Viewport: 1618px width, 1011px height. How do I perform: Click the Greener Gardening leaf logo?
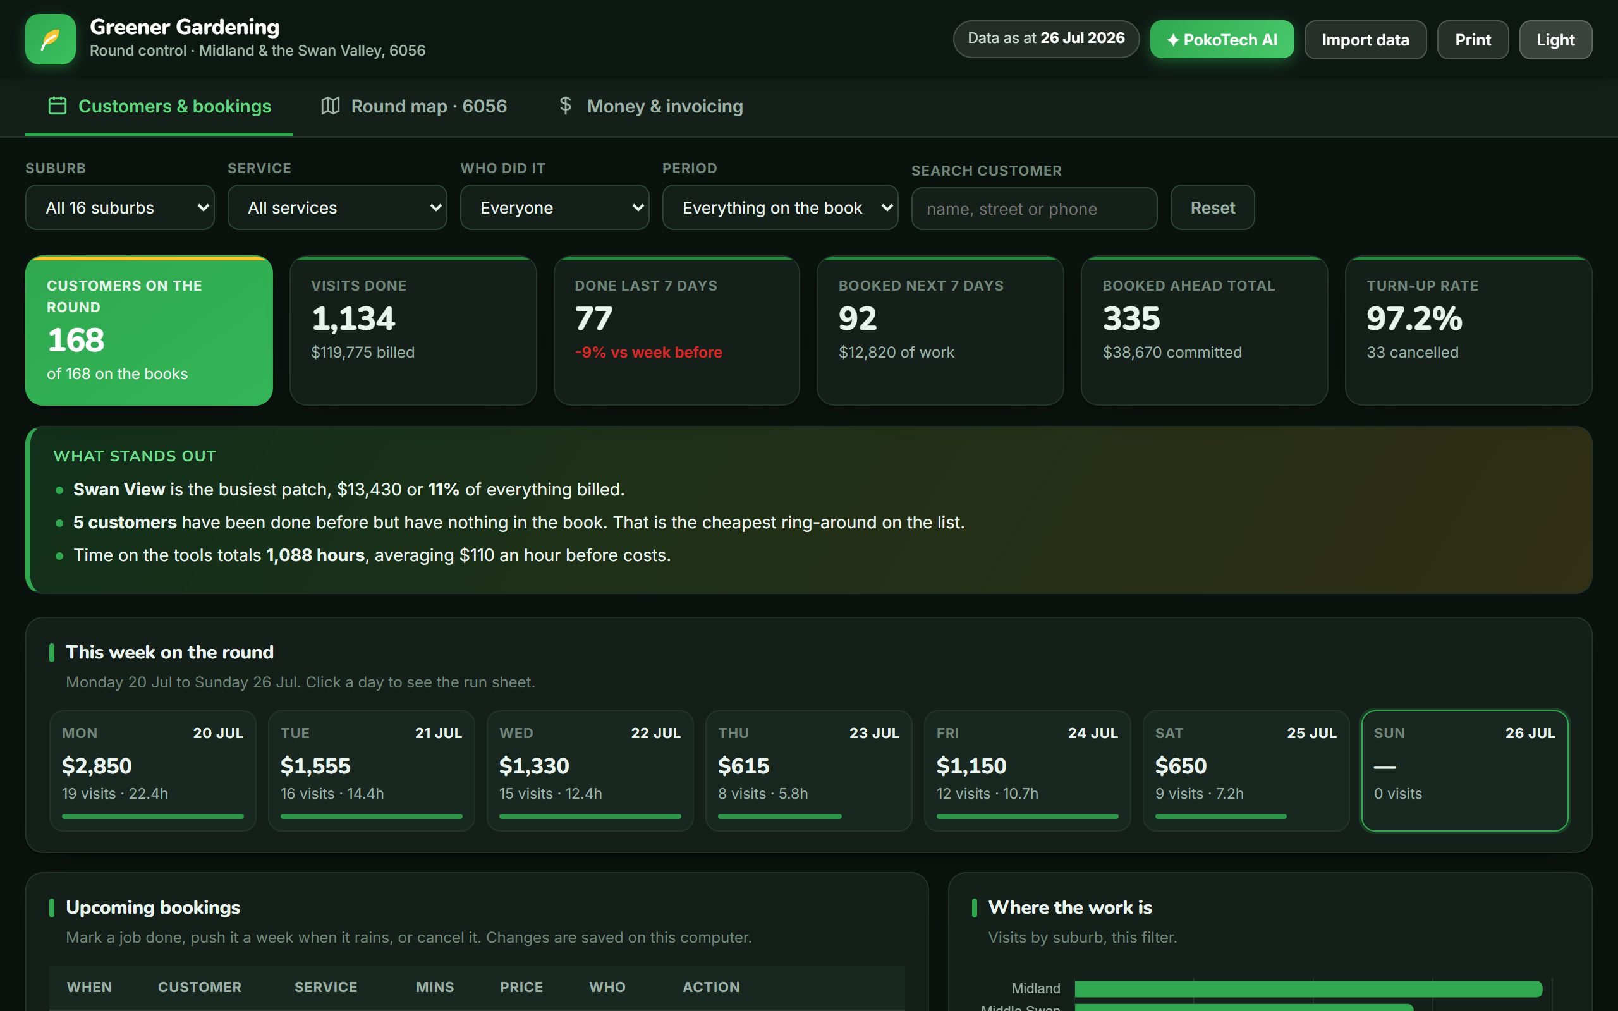coord(50,39)
